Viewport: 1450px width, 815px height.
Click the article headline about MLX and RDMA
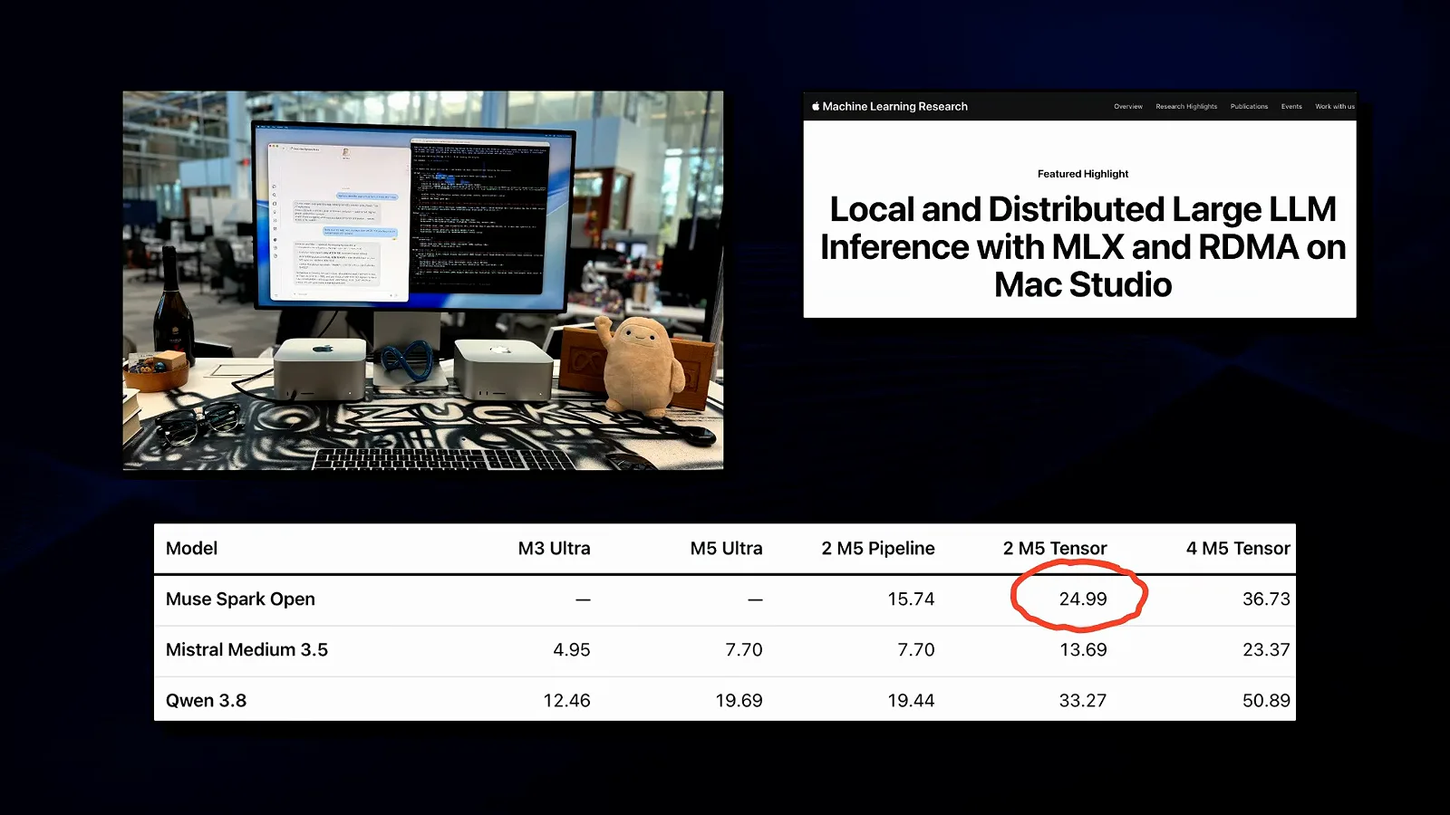pos(1083,247)
